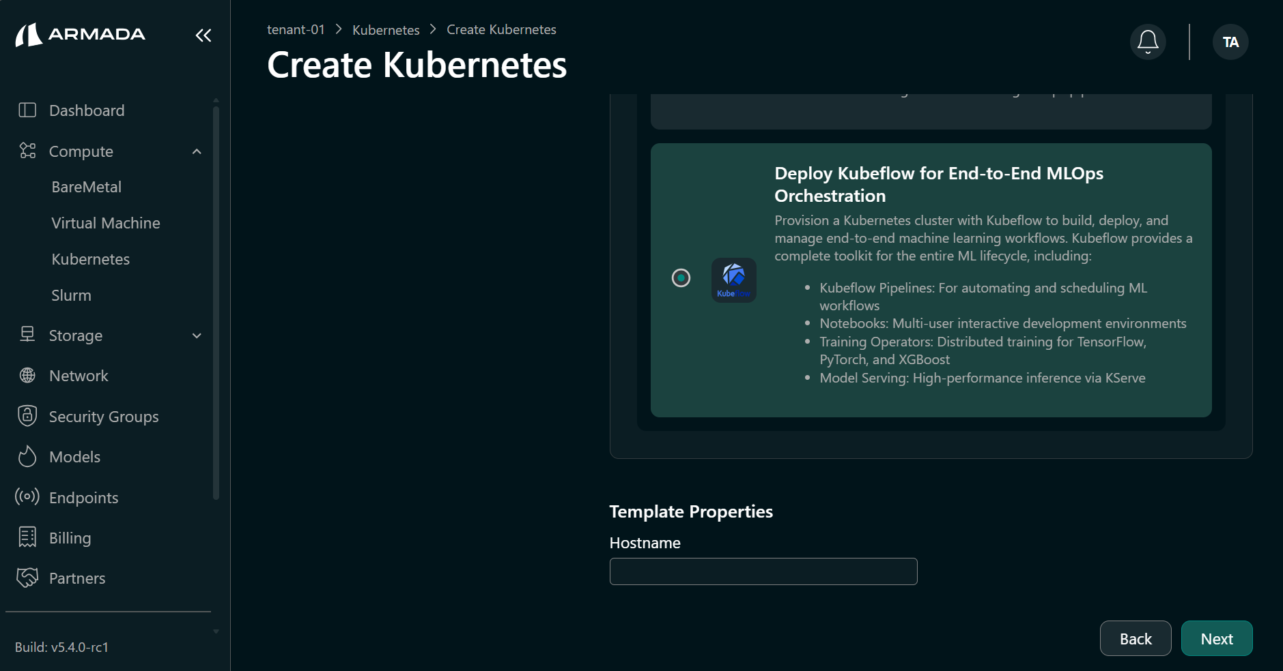
Task: Click the Models flame icon
Action: pos(27,456)
